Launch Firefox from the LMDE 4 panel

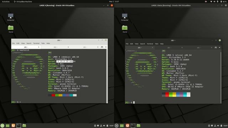[13, 126]
